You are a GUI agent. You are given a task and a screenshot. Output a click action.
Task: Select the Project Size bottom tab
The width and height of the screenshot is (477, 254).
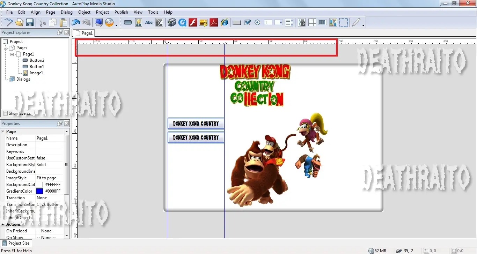[16, 243]
